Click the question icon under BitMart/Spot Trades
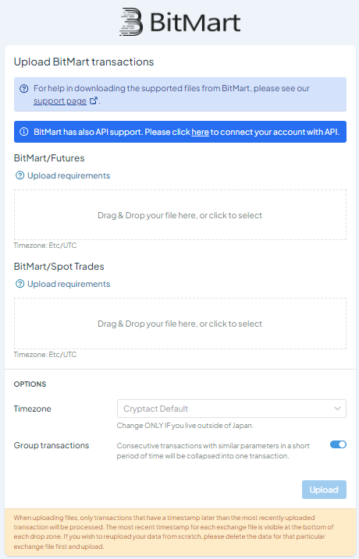Screen dimensions: 359x559 20,284
